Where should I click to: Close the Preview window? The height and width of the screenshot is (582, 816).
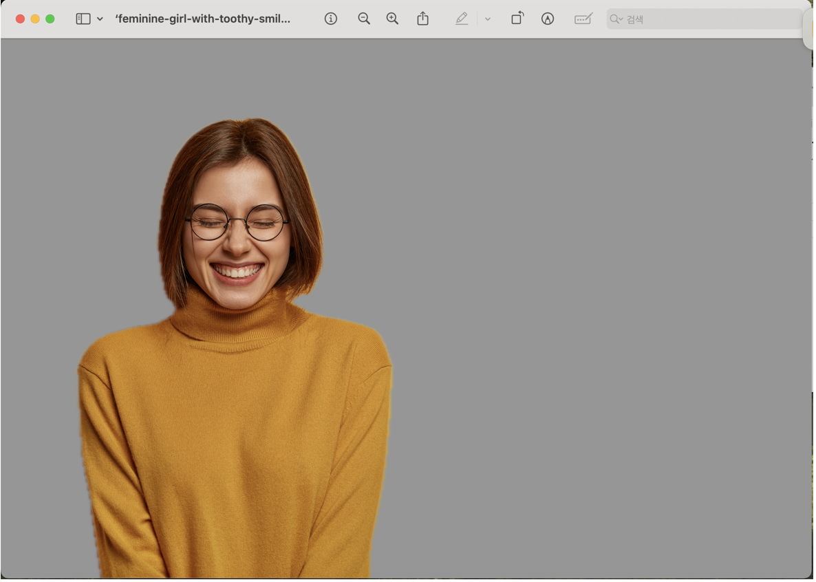(20, 19)
